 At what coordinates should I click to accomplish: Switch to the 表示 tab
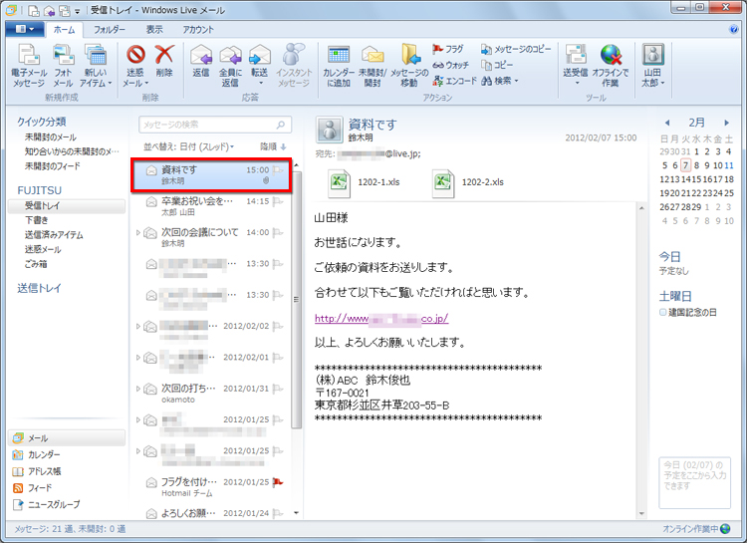[x=154, y=30]
